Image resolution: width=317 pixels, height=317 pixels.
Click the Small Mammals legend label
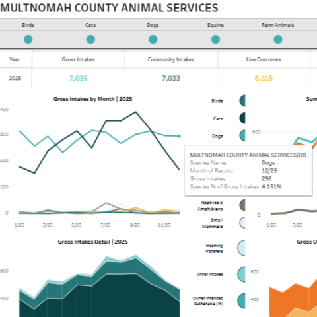[213, 223]
